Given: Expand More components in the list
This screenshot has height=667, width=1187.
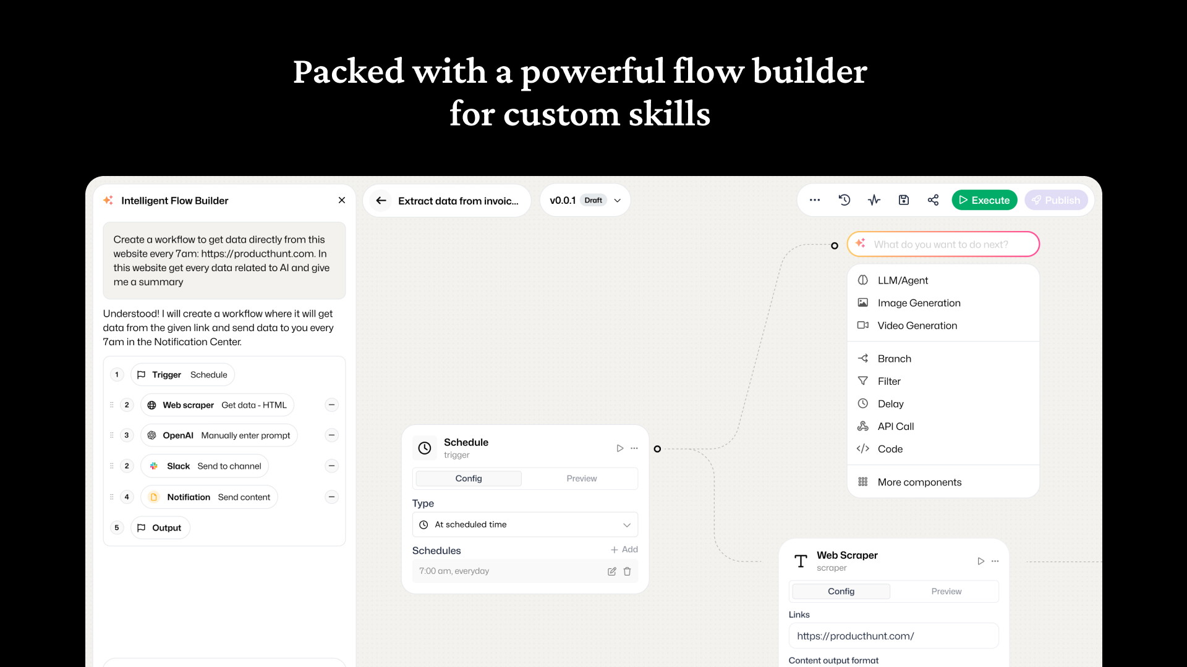Looking at the screenshot, I should pyautogui.click(x=920, y=482).
